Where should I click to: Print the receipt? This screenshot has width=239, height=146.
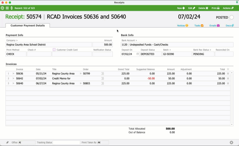pyautogui.click(x=215, y=8)
